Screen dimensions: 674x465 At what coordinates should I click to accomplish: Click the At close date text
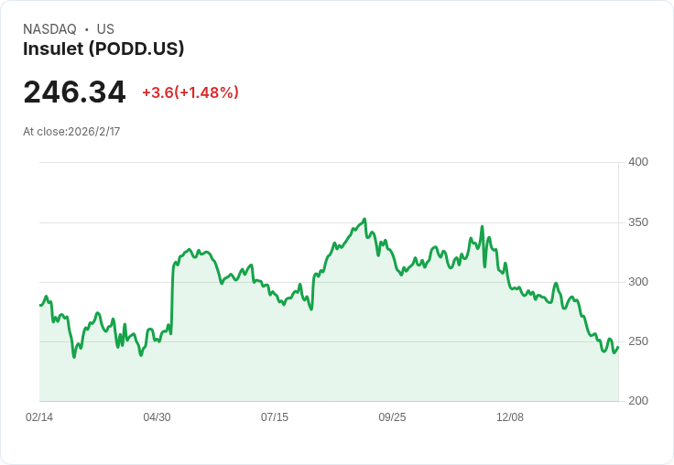[x=71, y=131]
